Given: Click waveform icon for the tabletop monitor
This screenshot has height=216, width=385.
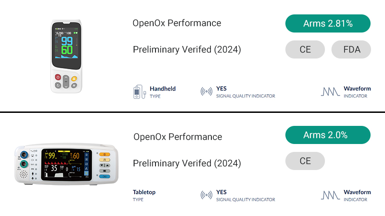Looking at the screenshot, I should (331, 196).
